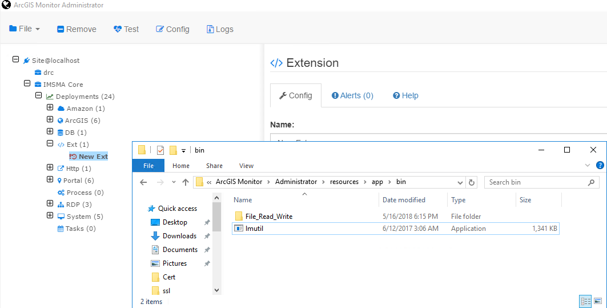Click the Portal map-pin icon
Viewport: 607px width, 308px height.
coord(59,181)
